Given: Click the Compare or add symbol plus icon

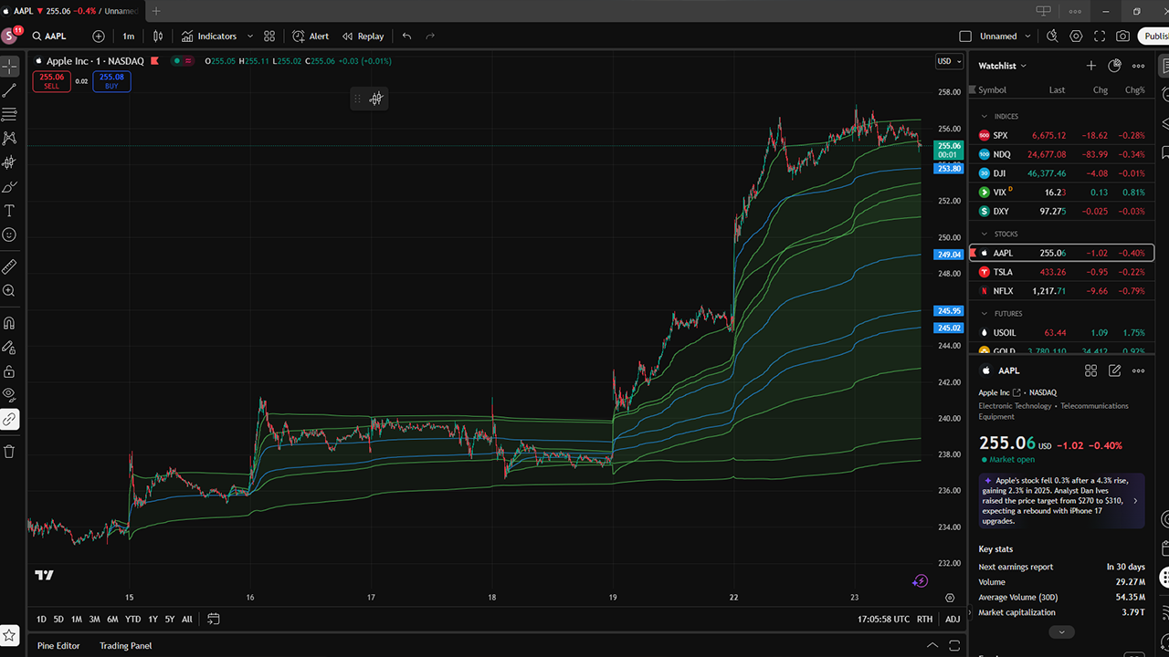Looking at the screenshot, I should pos(99,36).
